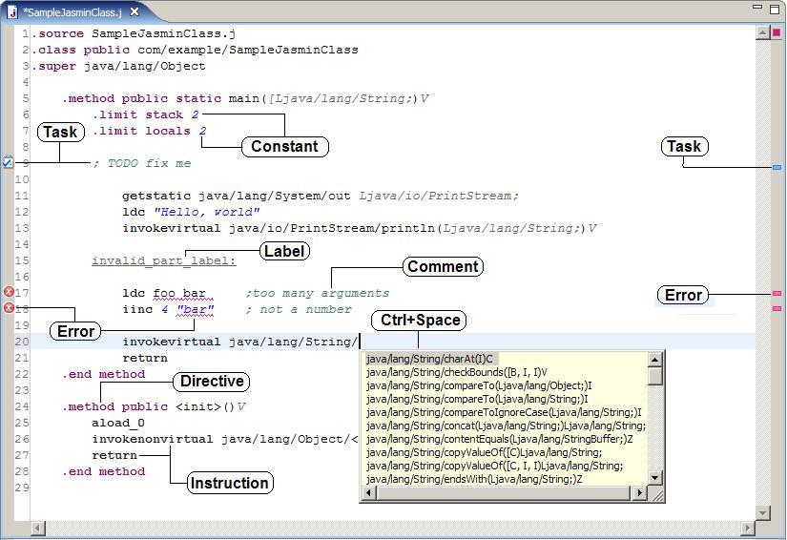Choose compareTo(Ljava/lang/String;)I proposal

point(477,399)
